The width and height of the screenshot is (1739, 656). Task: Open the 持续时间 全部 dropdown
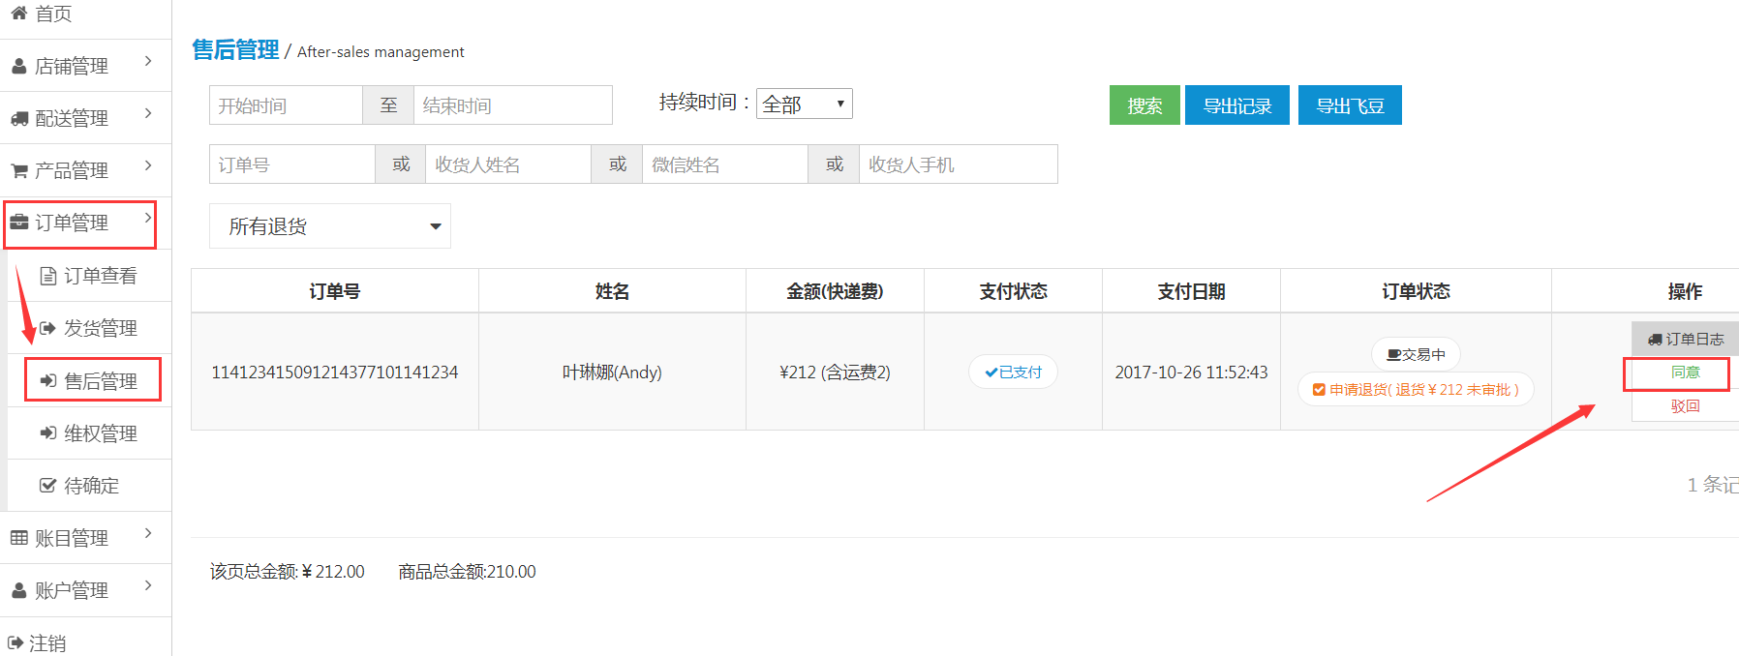click(x=805, y=104)
